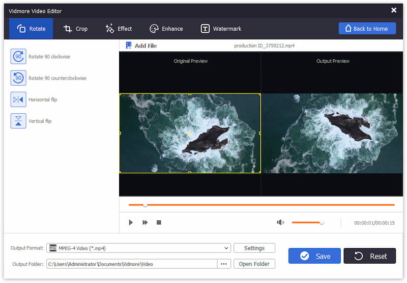407x283 pixels.
Task: Browse output folder with ellipsis button
Action: coord(224,264)
